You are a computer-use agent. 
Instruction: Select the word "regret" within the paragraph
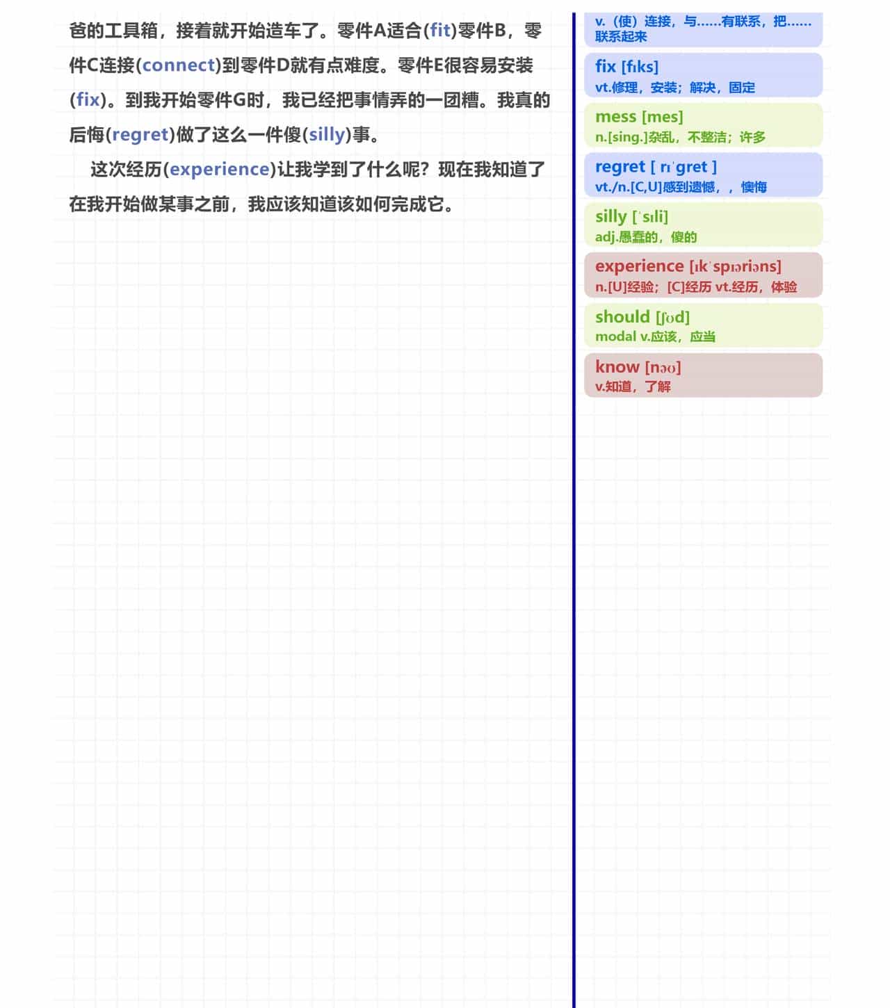[141, 135]
